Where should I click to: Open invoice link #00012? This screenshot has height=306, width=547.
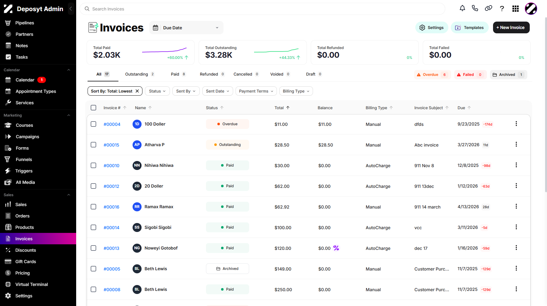pyautogui.click(x=111, y=186)
